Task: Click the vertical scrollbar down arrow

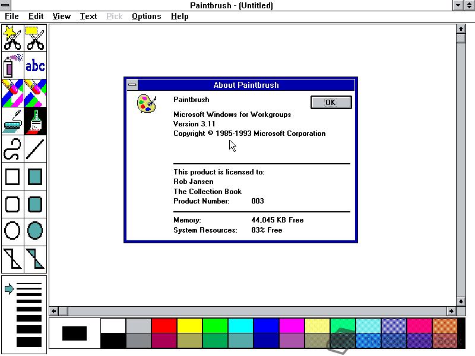Action: [x=461, y=301]
